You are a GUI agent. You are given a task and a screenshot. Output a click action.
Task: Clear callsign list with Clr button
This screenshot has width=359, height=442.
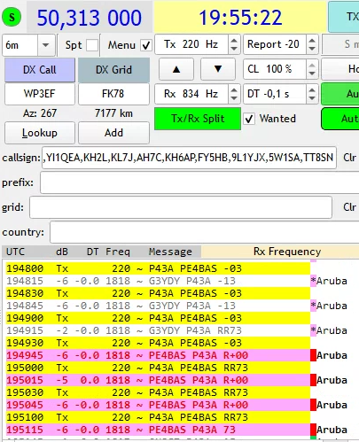click(349, 158)
